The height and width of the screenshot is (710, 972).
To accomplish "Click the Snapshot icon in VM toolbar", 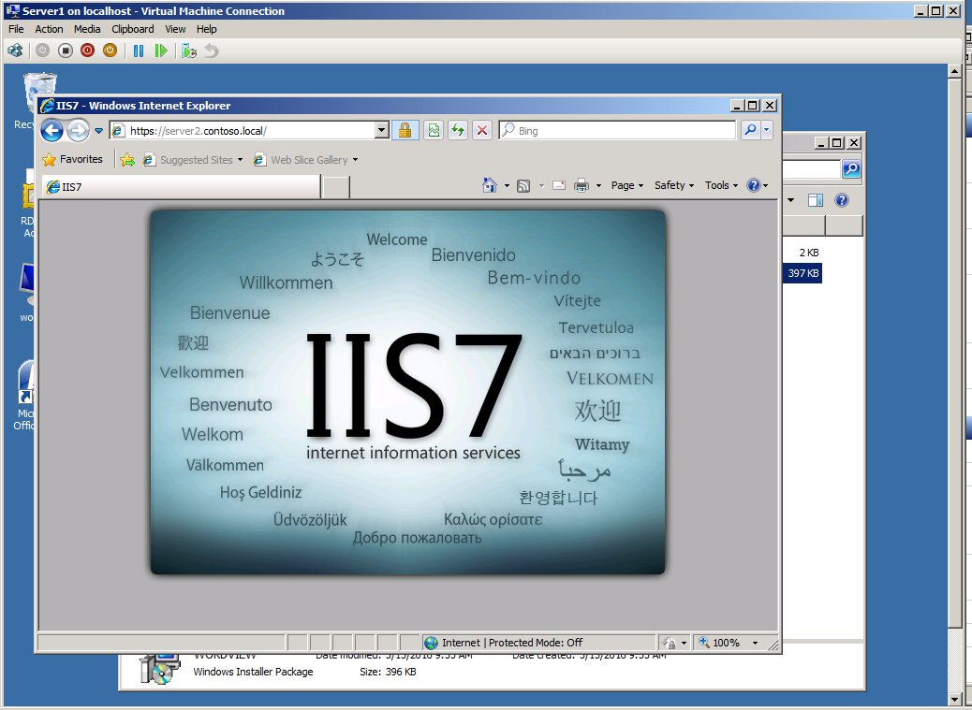I will point(189,51).
